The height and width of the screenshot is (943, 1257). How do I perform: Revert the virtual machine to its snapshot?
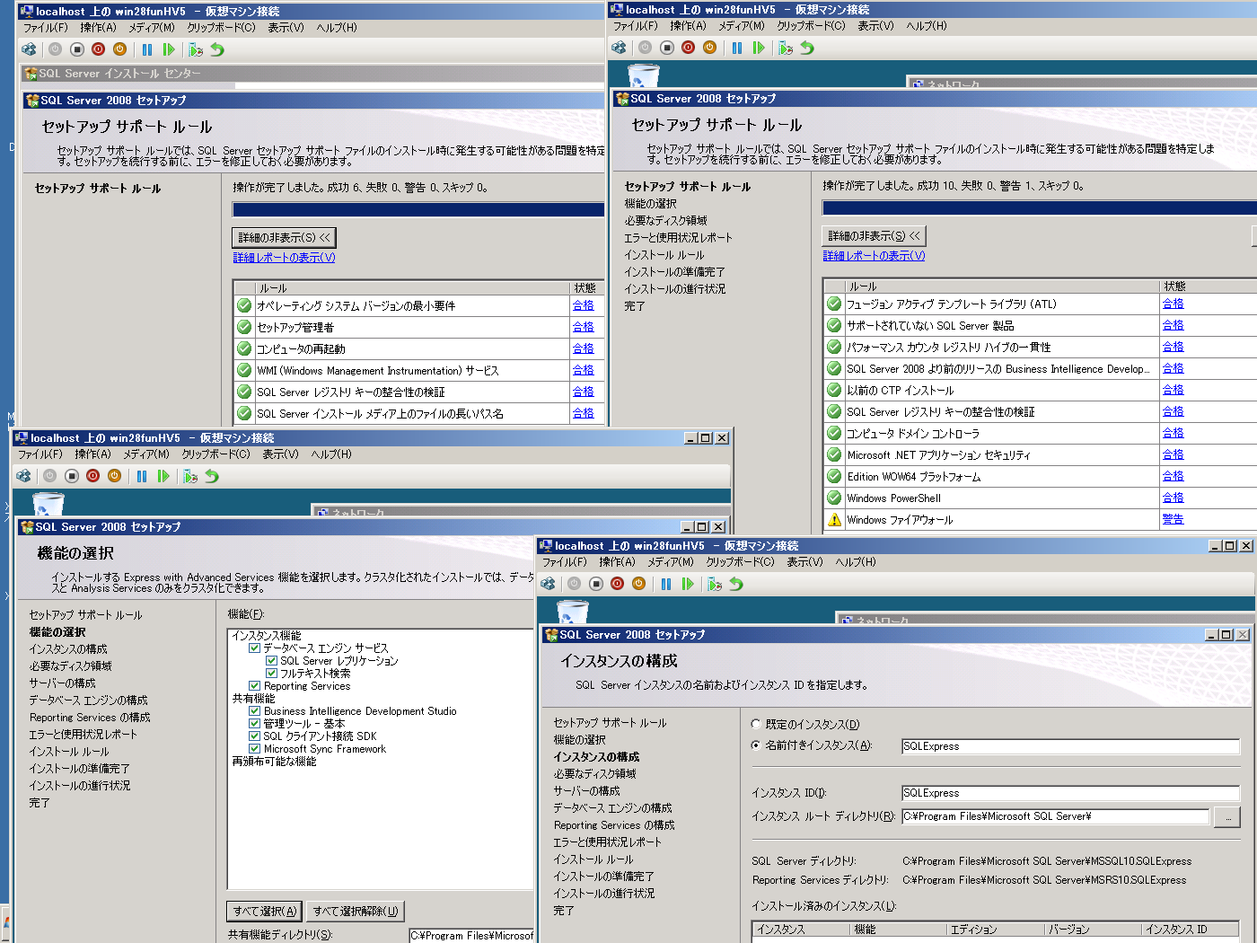[216, 49]
